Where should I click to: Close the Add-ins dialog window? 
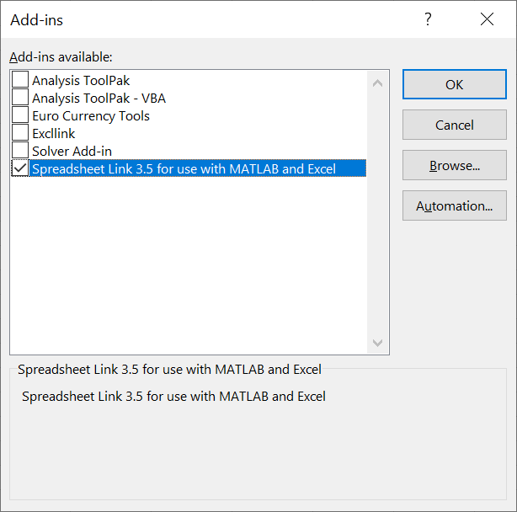[487, 19]
